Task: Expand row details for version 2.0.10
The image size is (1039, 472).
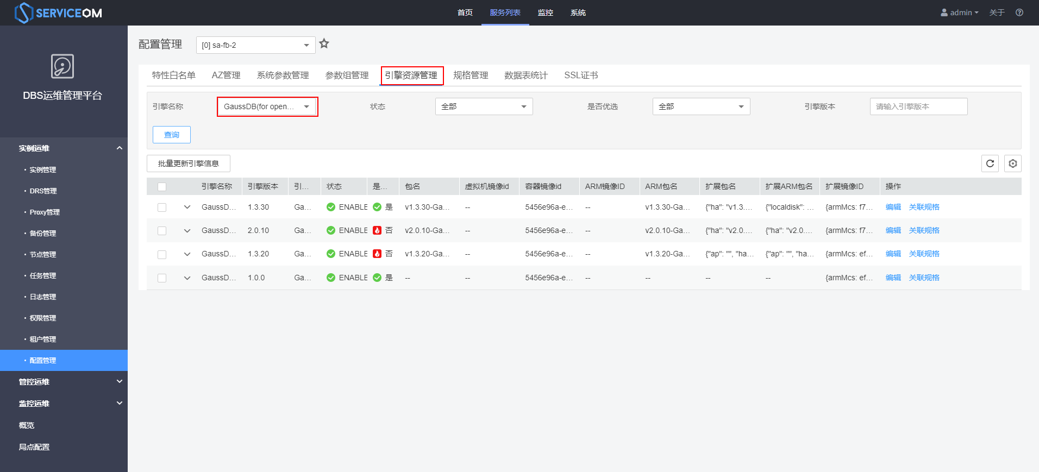Action: (x=187, y=230)
